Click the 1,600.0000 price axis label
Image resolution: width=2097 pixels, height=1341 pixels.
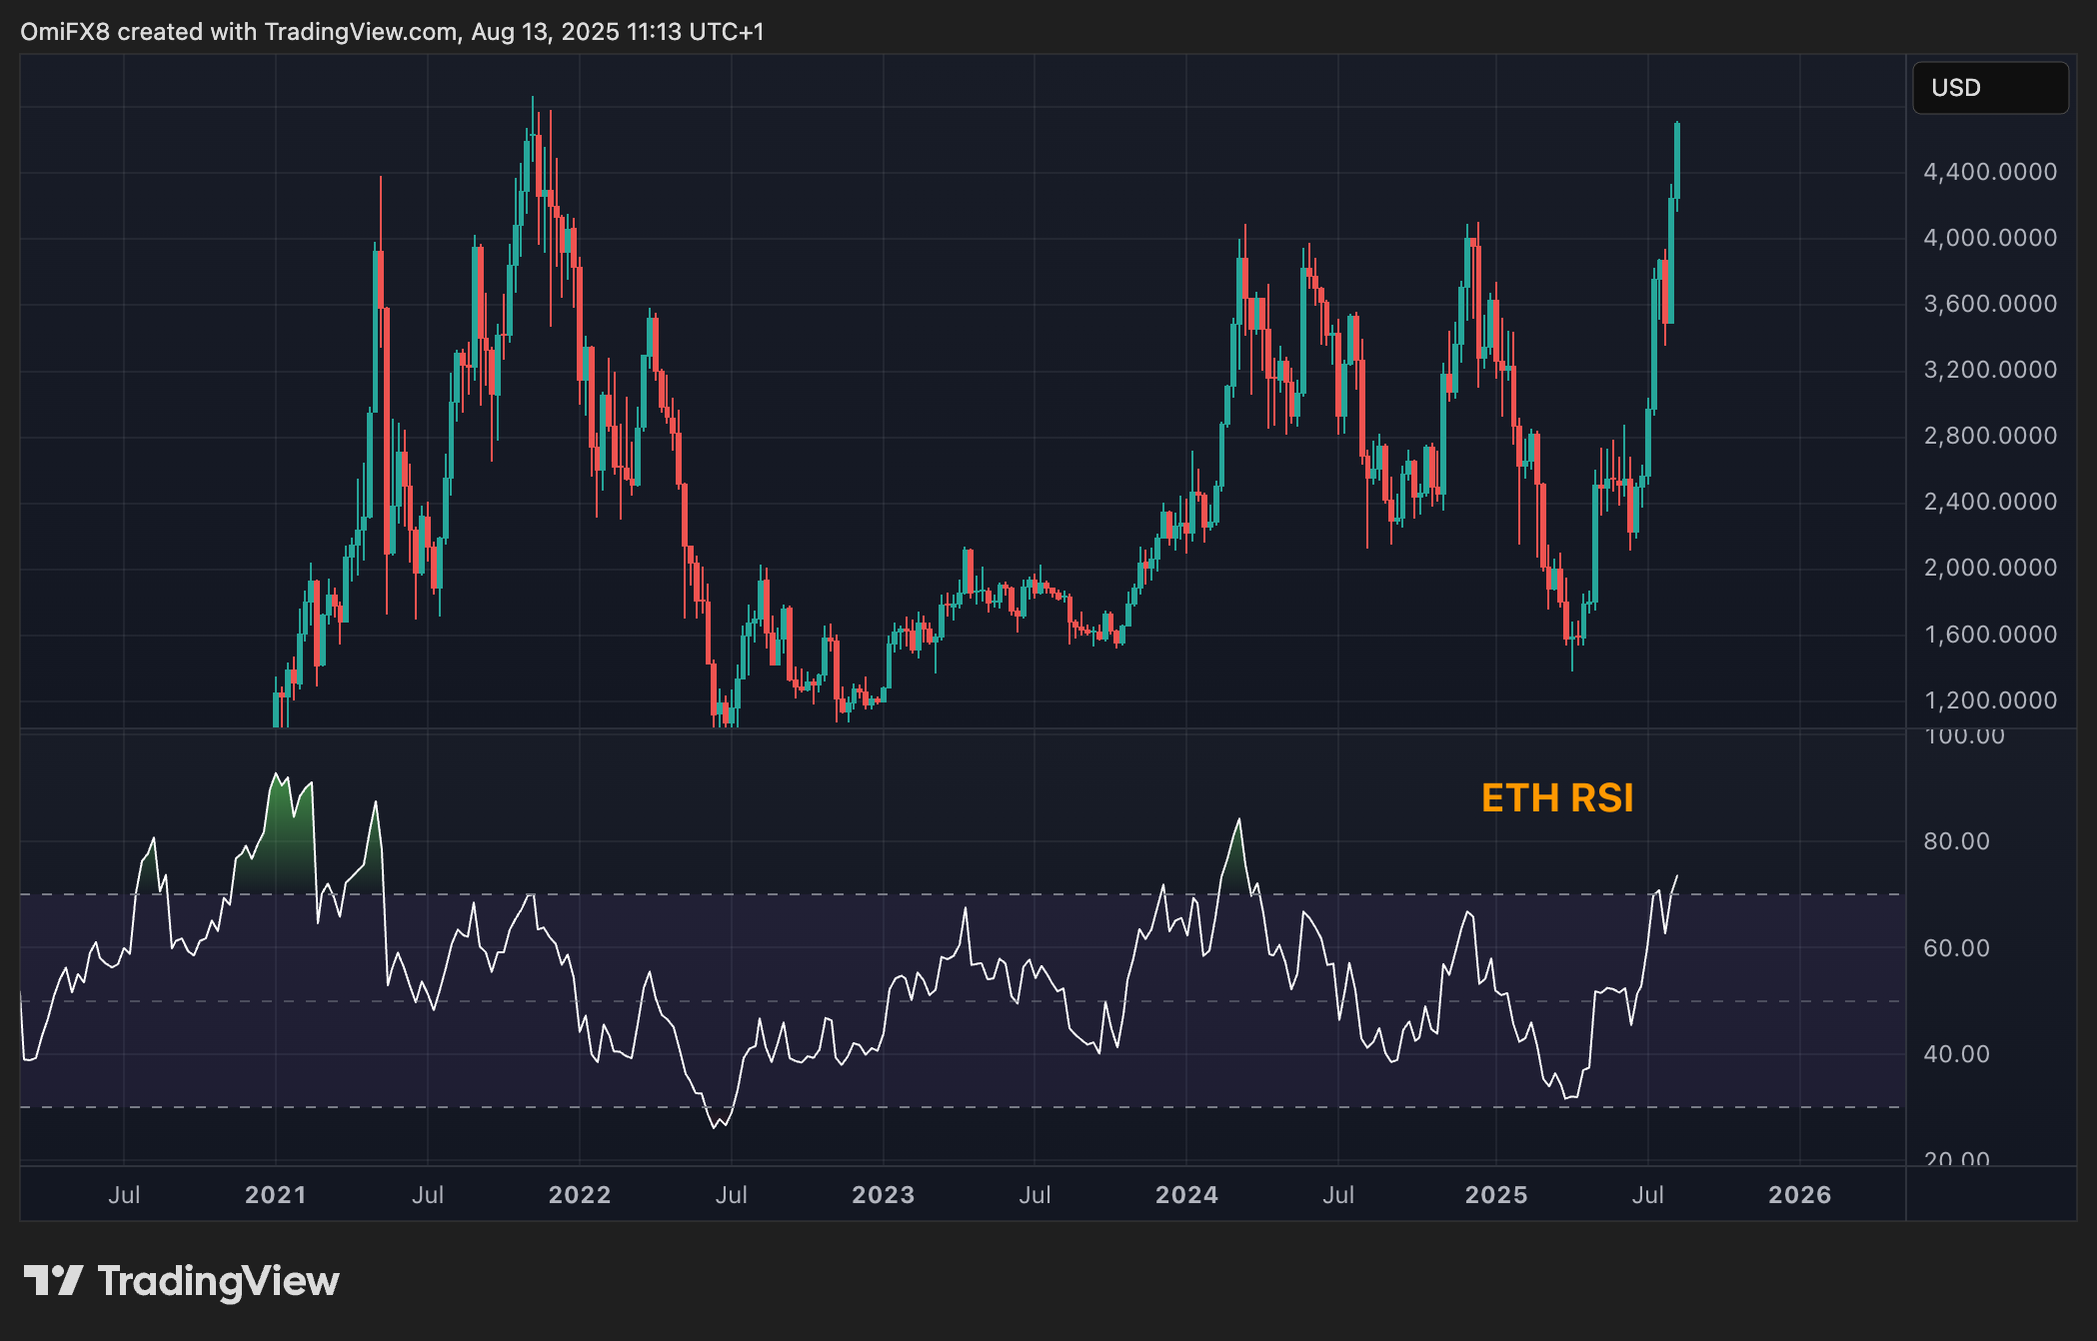[x=1990, y=635]
